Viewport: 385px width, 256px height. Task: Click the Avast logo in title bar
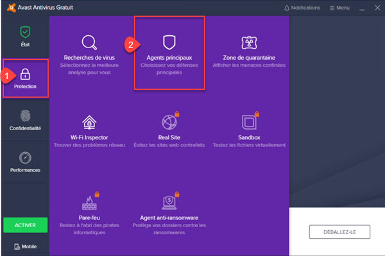pyautogui.click(x=12, y=8)
